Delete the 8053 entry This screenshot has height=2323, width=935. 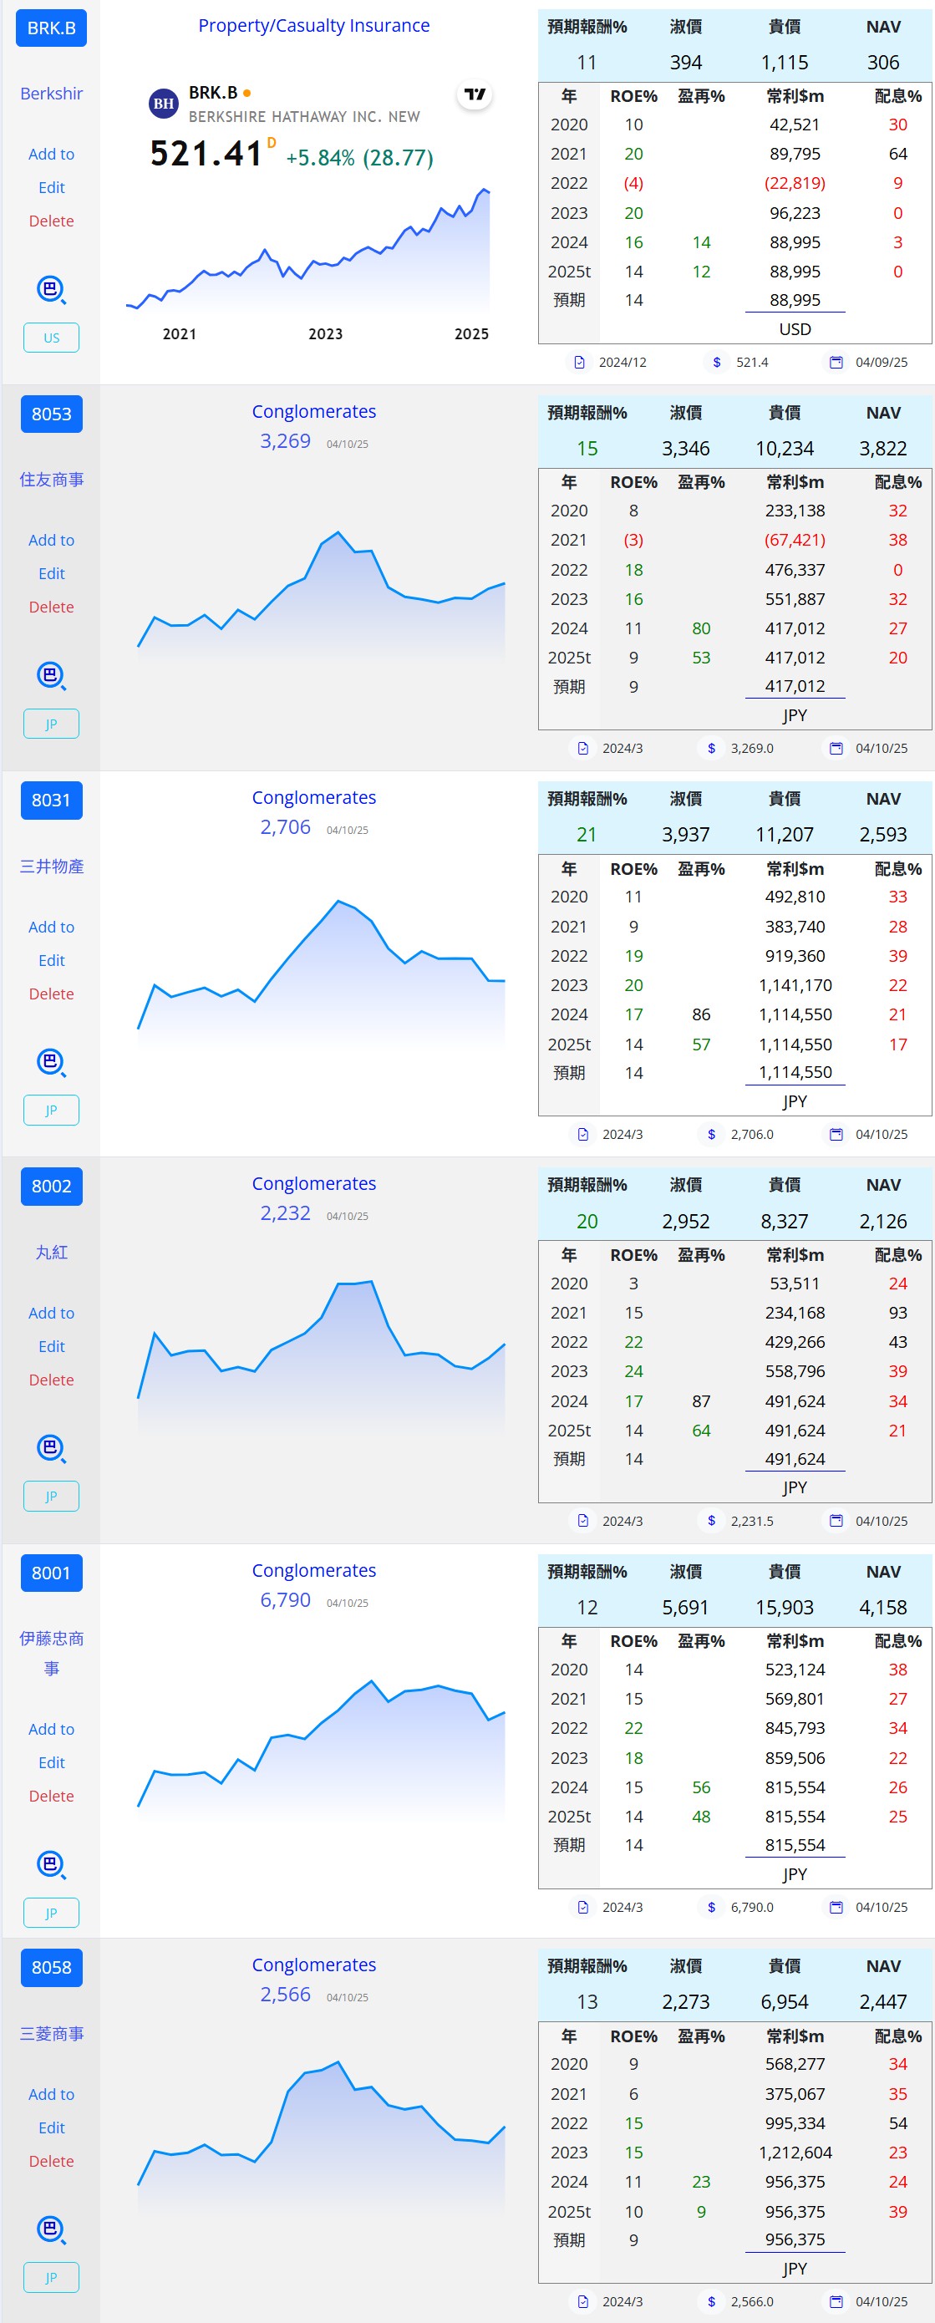[x=52, y=607]
